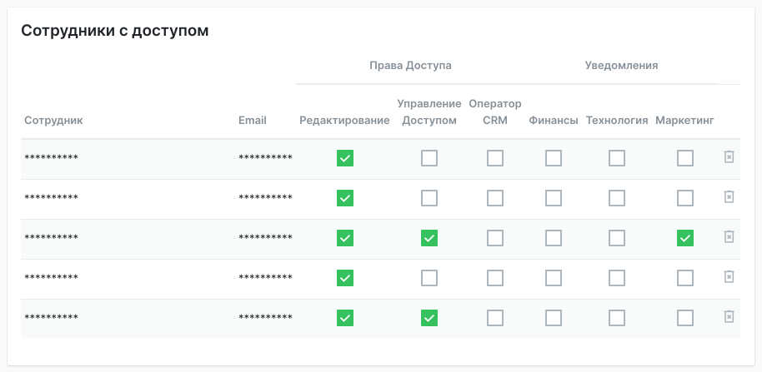Delete the first employee row via trash icon
The image size is (762, 372).
click(729, 157)
